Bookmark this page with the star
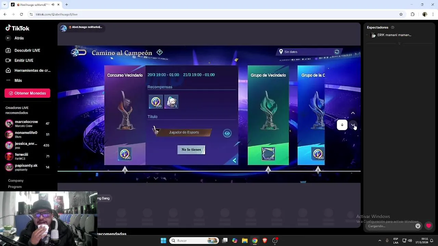 pos(401,14)
